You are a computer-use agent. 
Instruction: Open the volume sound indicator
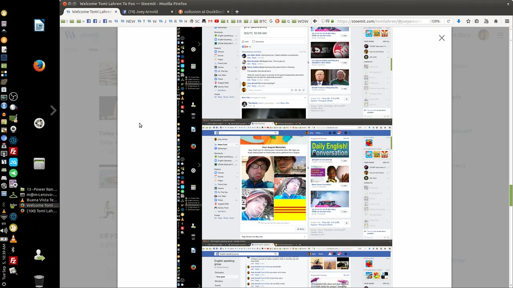pyautogui.click(x=4, y=230)
